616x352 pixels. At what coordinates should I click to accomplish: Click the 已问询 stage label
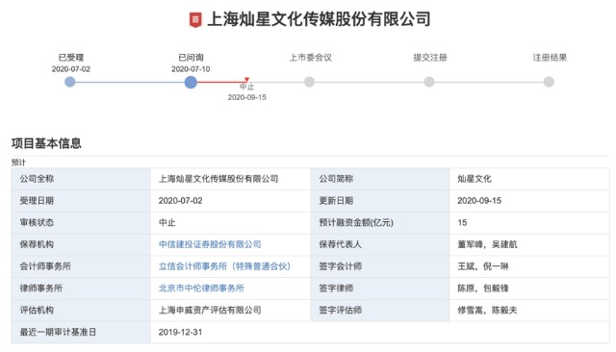pyautogui.click(x=191, y=58)
